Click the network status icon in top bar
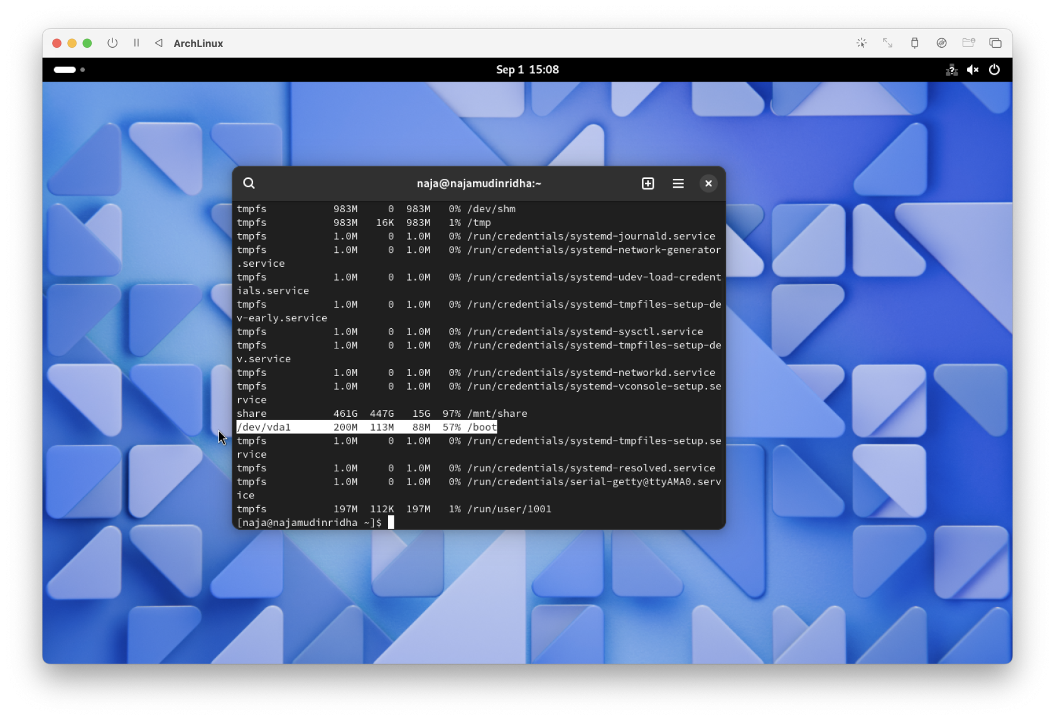Viewport: 1055px width, 720px height. [951, 70]
